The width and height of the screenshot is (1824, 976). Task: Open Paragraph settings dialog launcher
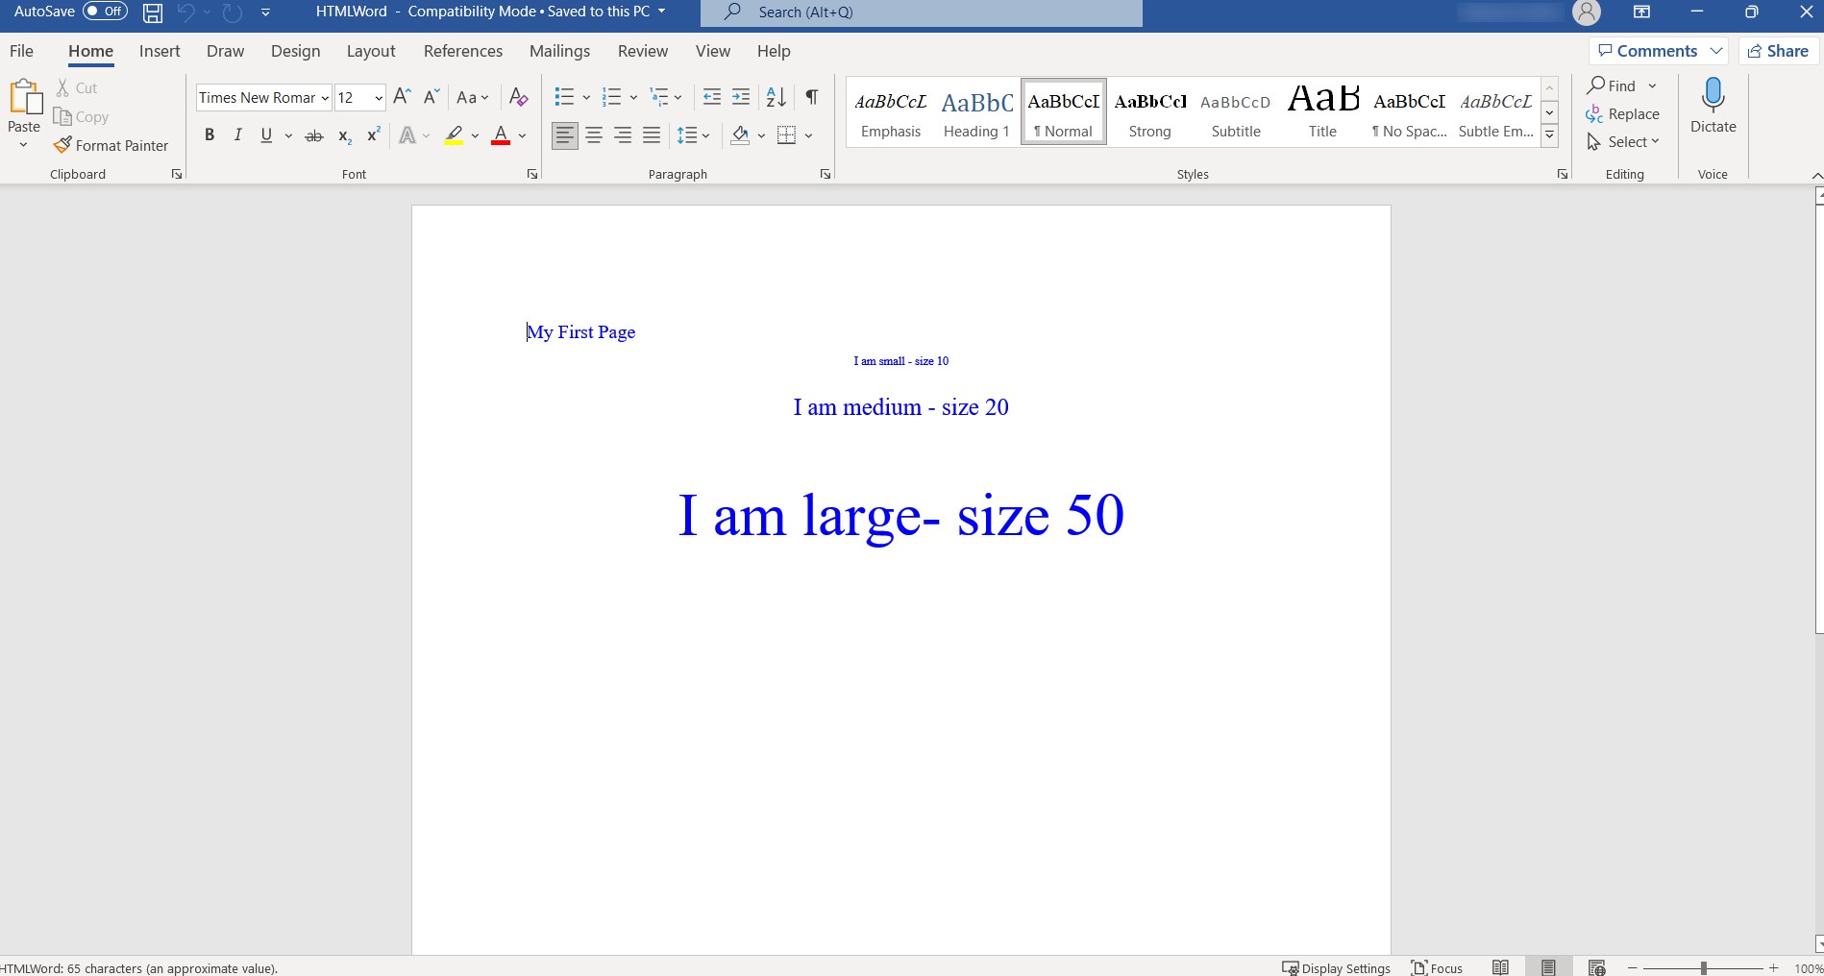point(826,174)
